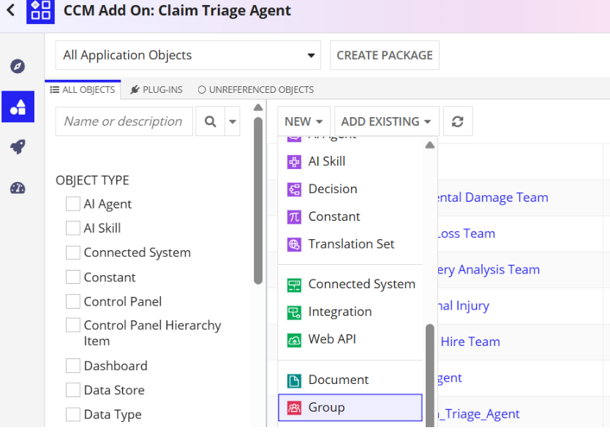The image size is (610, 433).
Task: Click the Web API cloud icon
Action: [x=294, y=340]
